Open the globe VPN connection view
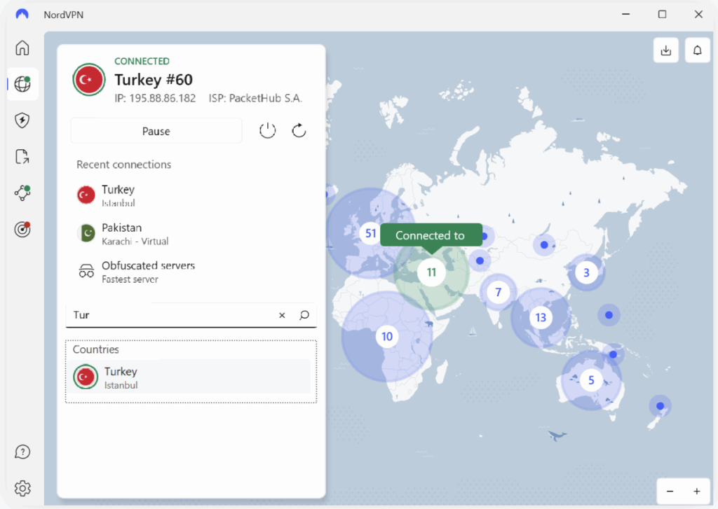Image resolution: width=718 pixels, height=509 pixels. pyautogui.click(x=22, y=84)
